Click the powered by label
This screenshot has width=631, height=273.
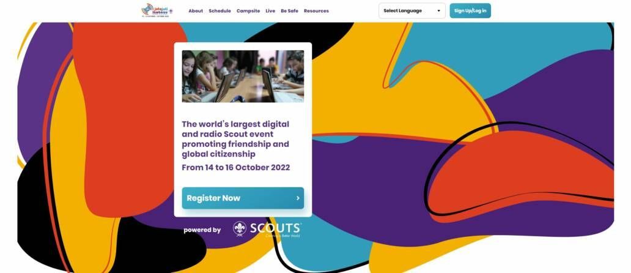(x=202, y=230)
